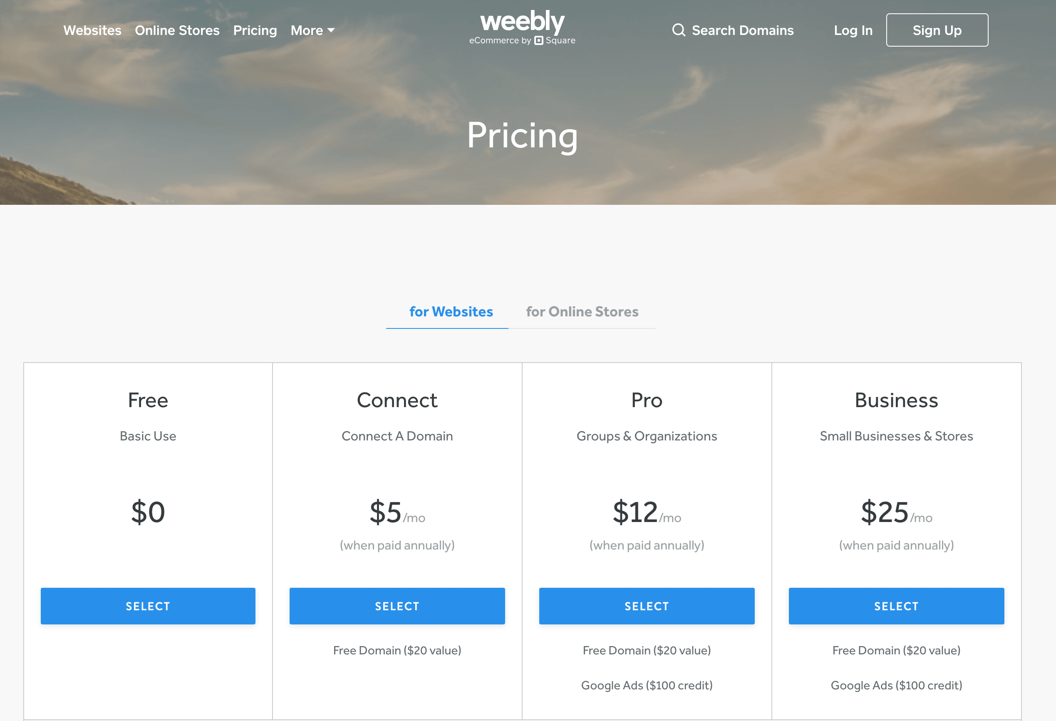Switch to the for Websites tab
1056x721 pixels.
pyautogui.click(x=452, y=311)
